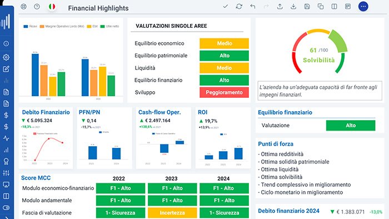The height and width of the screenshot is (219, 389).
Task: Open the book/columns icon in the sidebar
Action: [x=6, y=196]
